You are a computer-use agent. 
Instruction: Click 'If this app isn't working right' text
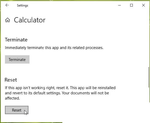point(60,93)
